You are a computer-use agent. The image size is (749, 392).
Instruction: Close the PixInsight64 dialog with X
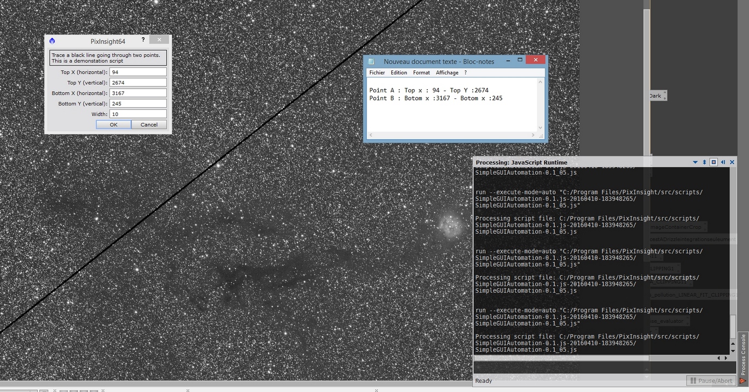coord(159,40)
